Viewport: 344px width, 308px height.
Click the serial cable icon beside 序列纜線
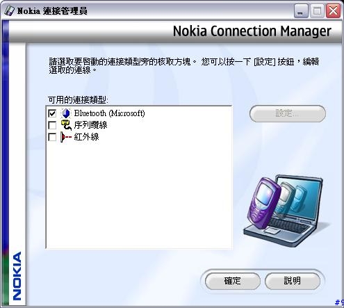[66, 125]
